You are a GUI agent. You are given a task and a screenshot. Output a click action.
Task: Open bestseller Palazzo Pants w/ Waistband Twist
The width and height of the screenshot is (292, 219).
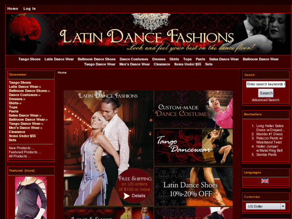point(270,140)
